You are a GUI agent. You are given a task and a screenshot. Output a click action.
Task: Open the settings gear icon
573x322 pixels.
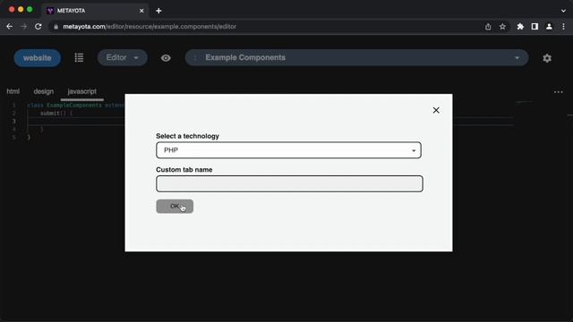point(547,58)
